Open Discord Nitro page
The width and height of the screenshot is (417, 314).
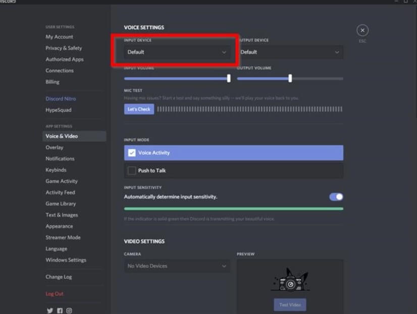pyautogui.click(x=61, y=98)
